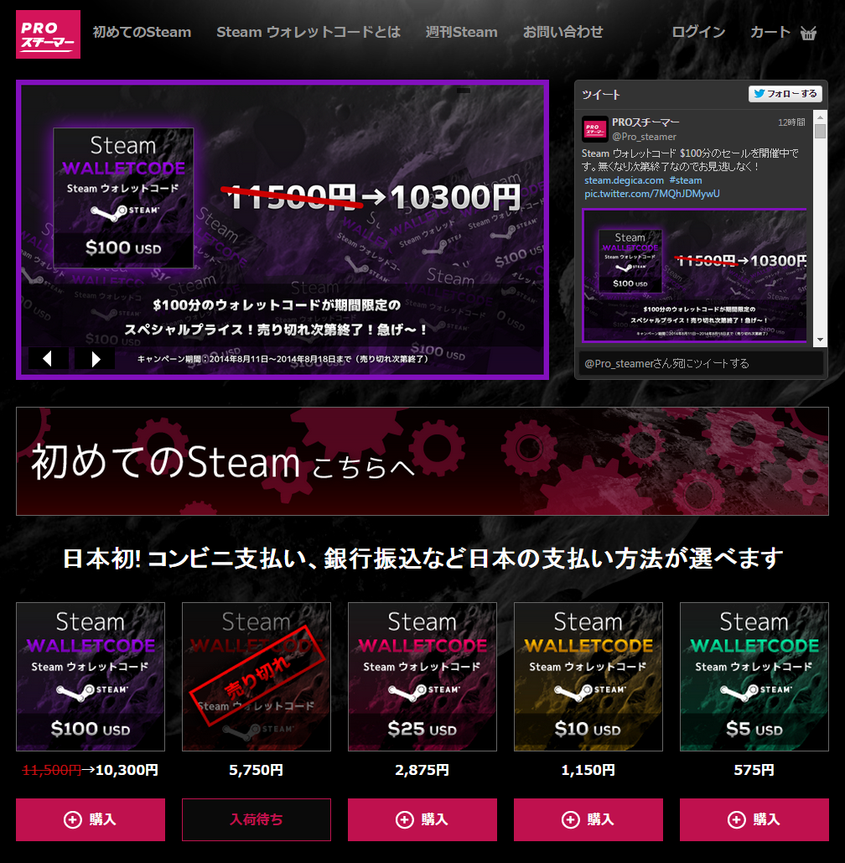Click the reply-to @Pro_steamer tweet field
This screenshot has width=845, height=863.
[700, 363]
